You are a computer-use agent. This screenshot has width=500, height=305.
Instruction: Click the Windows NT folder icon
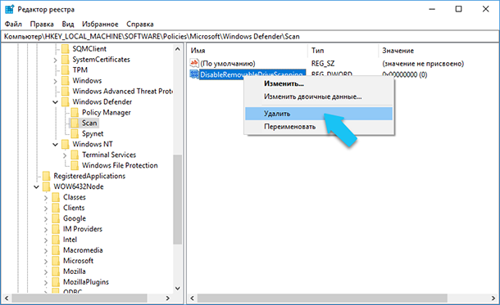[65, 144]
